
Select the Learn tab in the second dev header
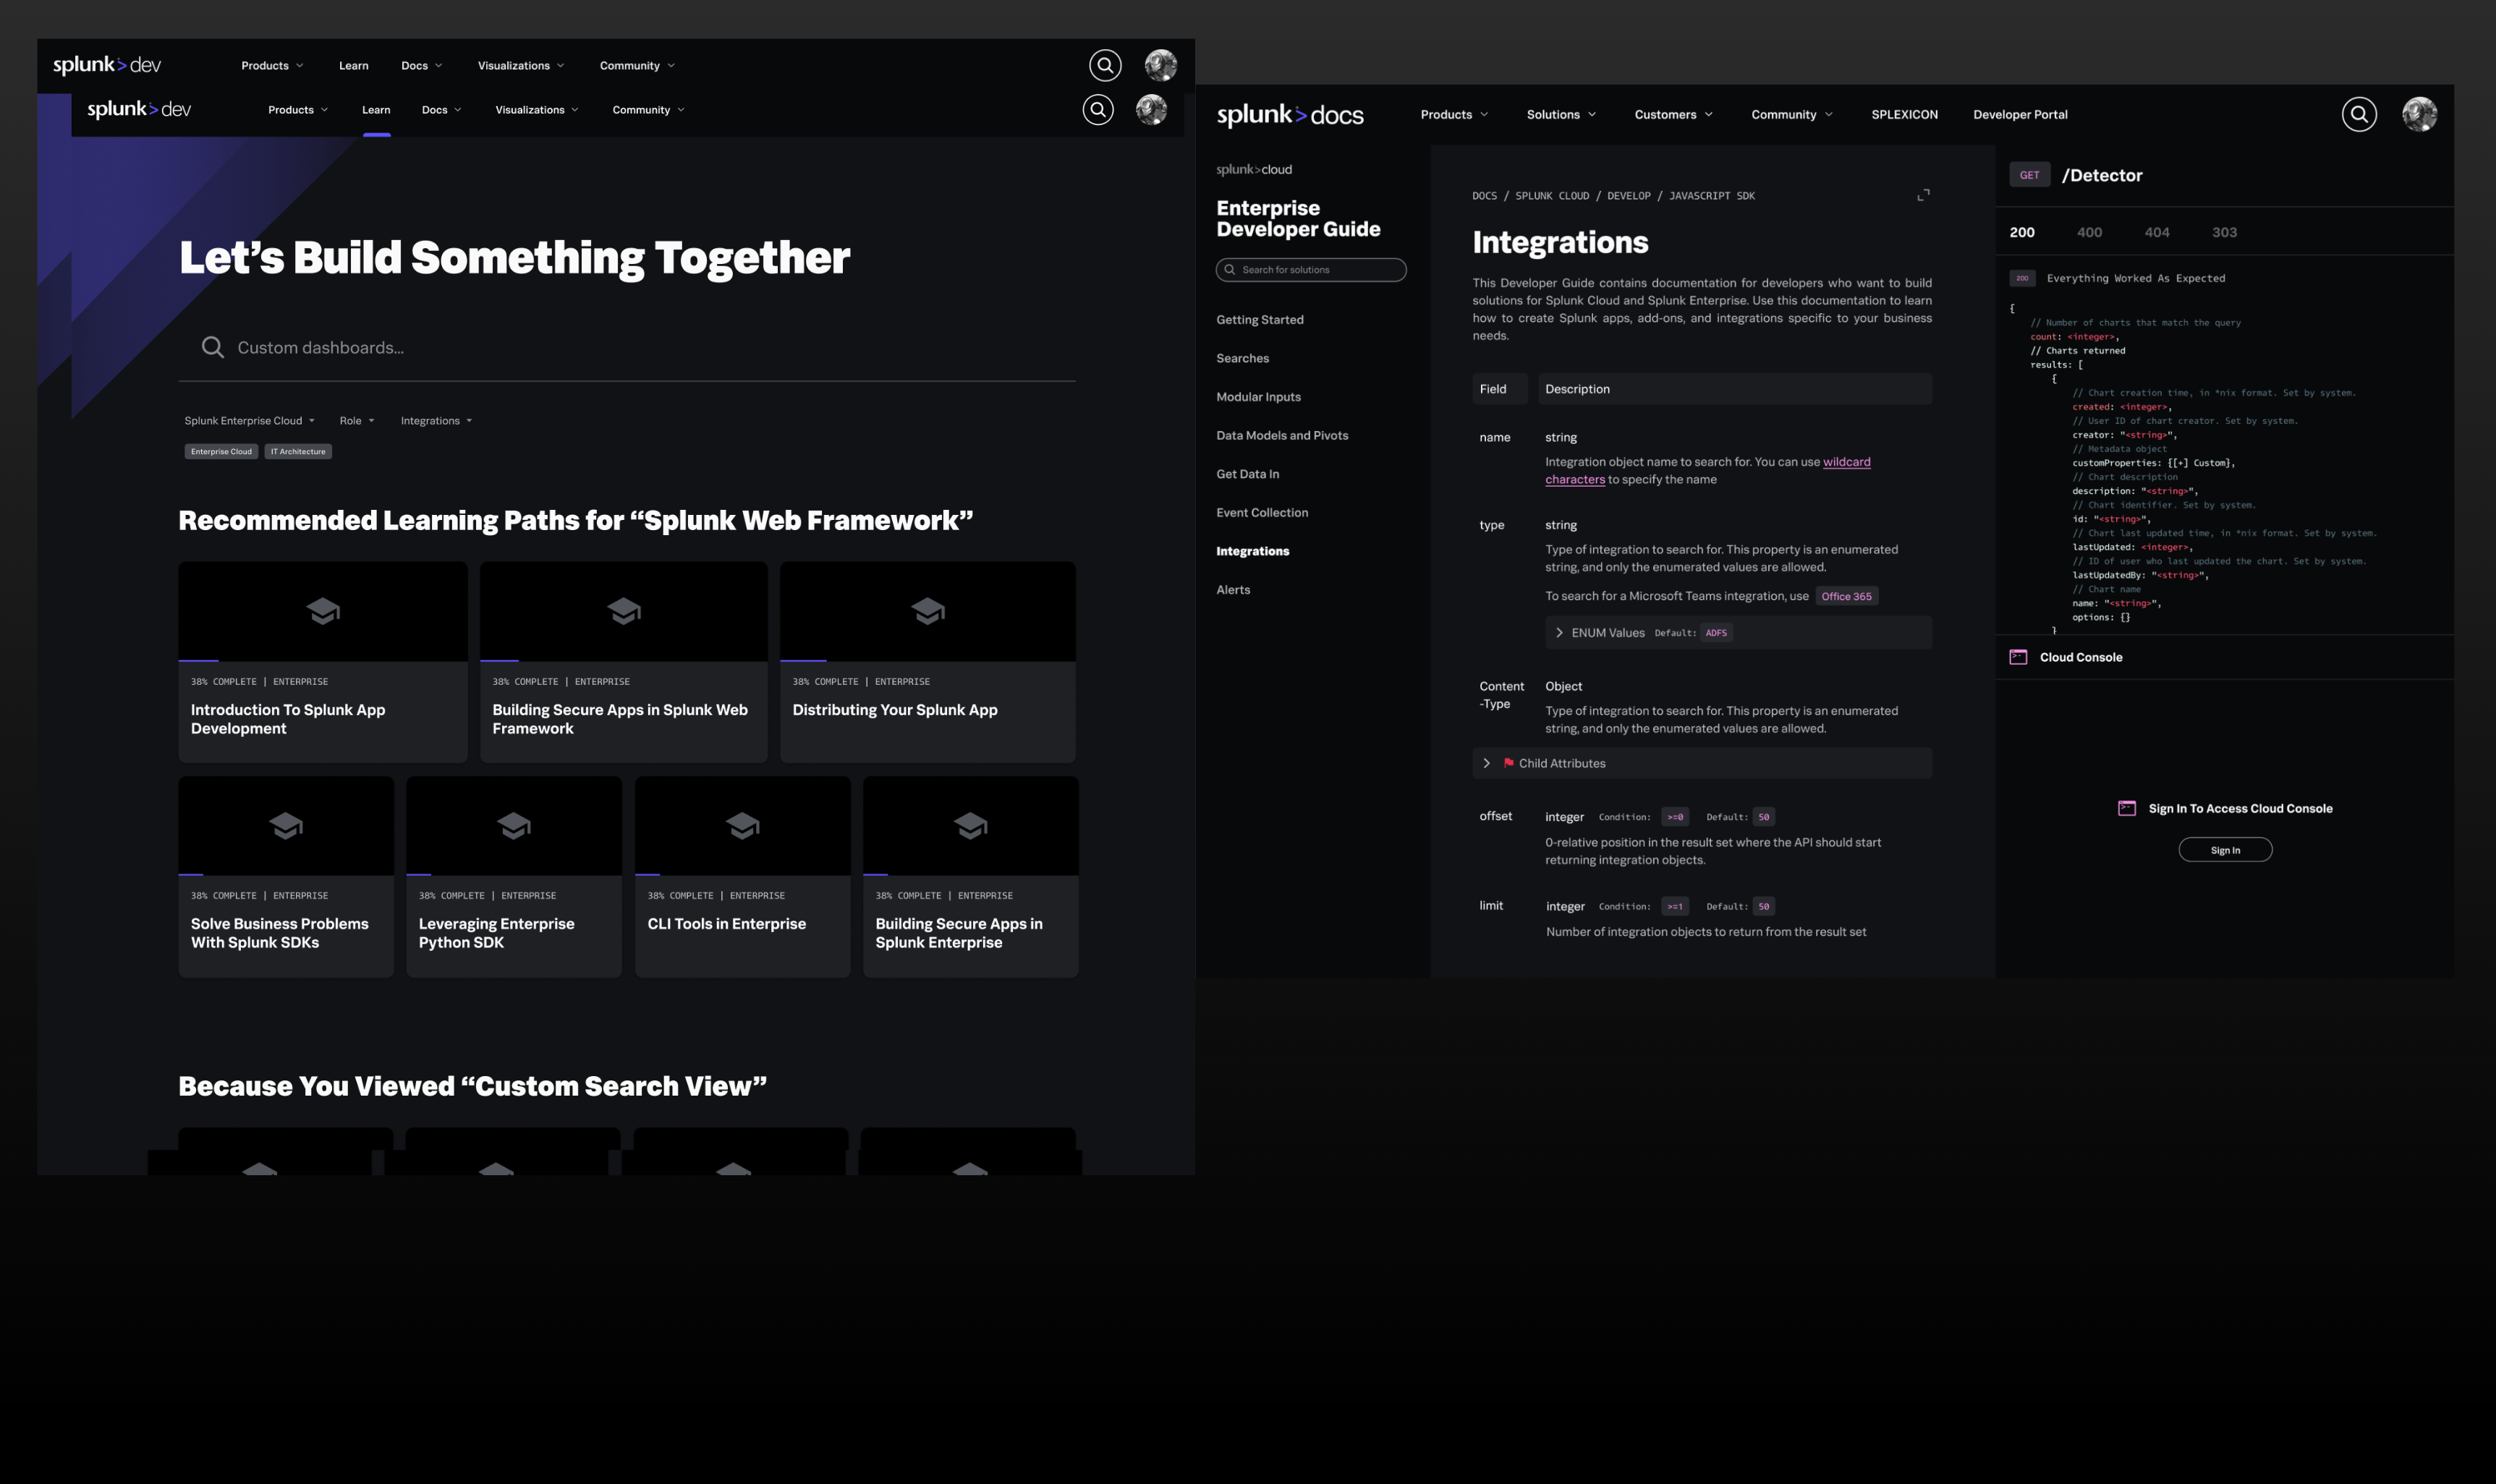[376, 109]
